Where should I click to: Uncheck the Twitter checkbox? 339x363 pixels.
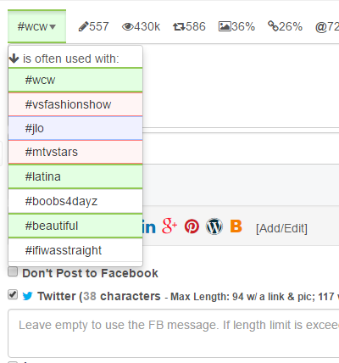(13, 294)
